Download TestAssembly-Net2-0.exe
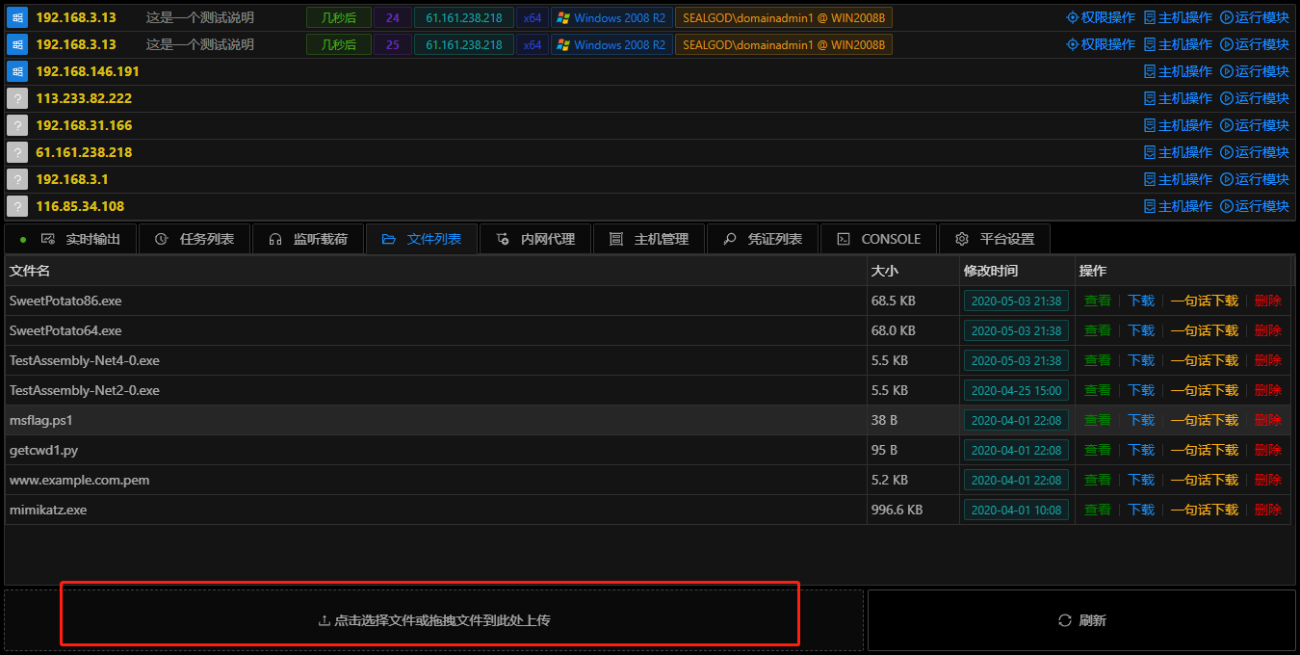 [x=1141, y=390]
